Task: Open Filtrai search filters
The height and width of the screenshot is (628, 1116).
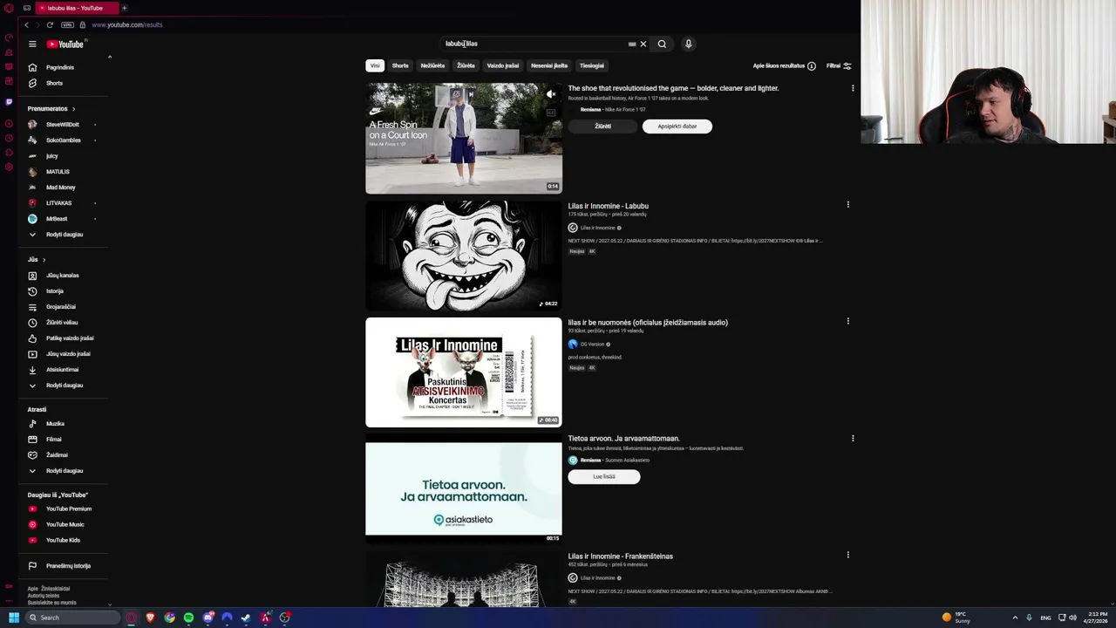Action: point(839,65)
